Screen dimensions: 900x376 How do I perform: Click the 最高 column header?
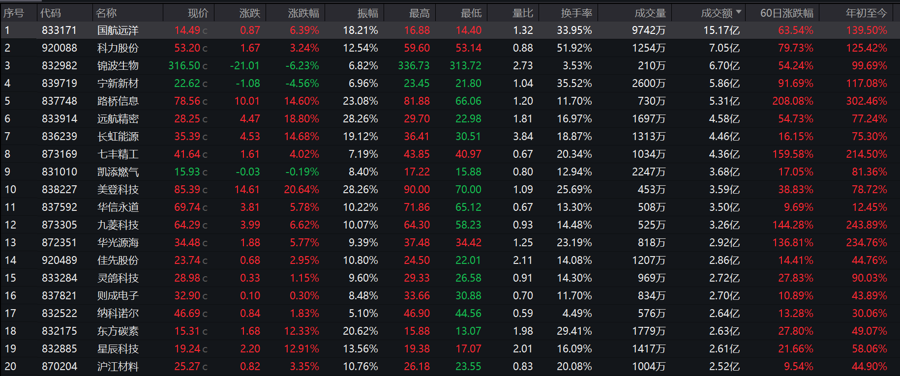(420, 13)
